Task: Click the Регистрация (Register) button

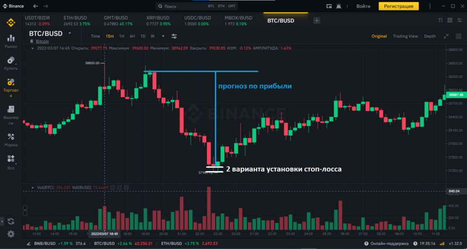Action: 398,6
